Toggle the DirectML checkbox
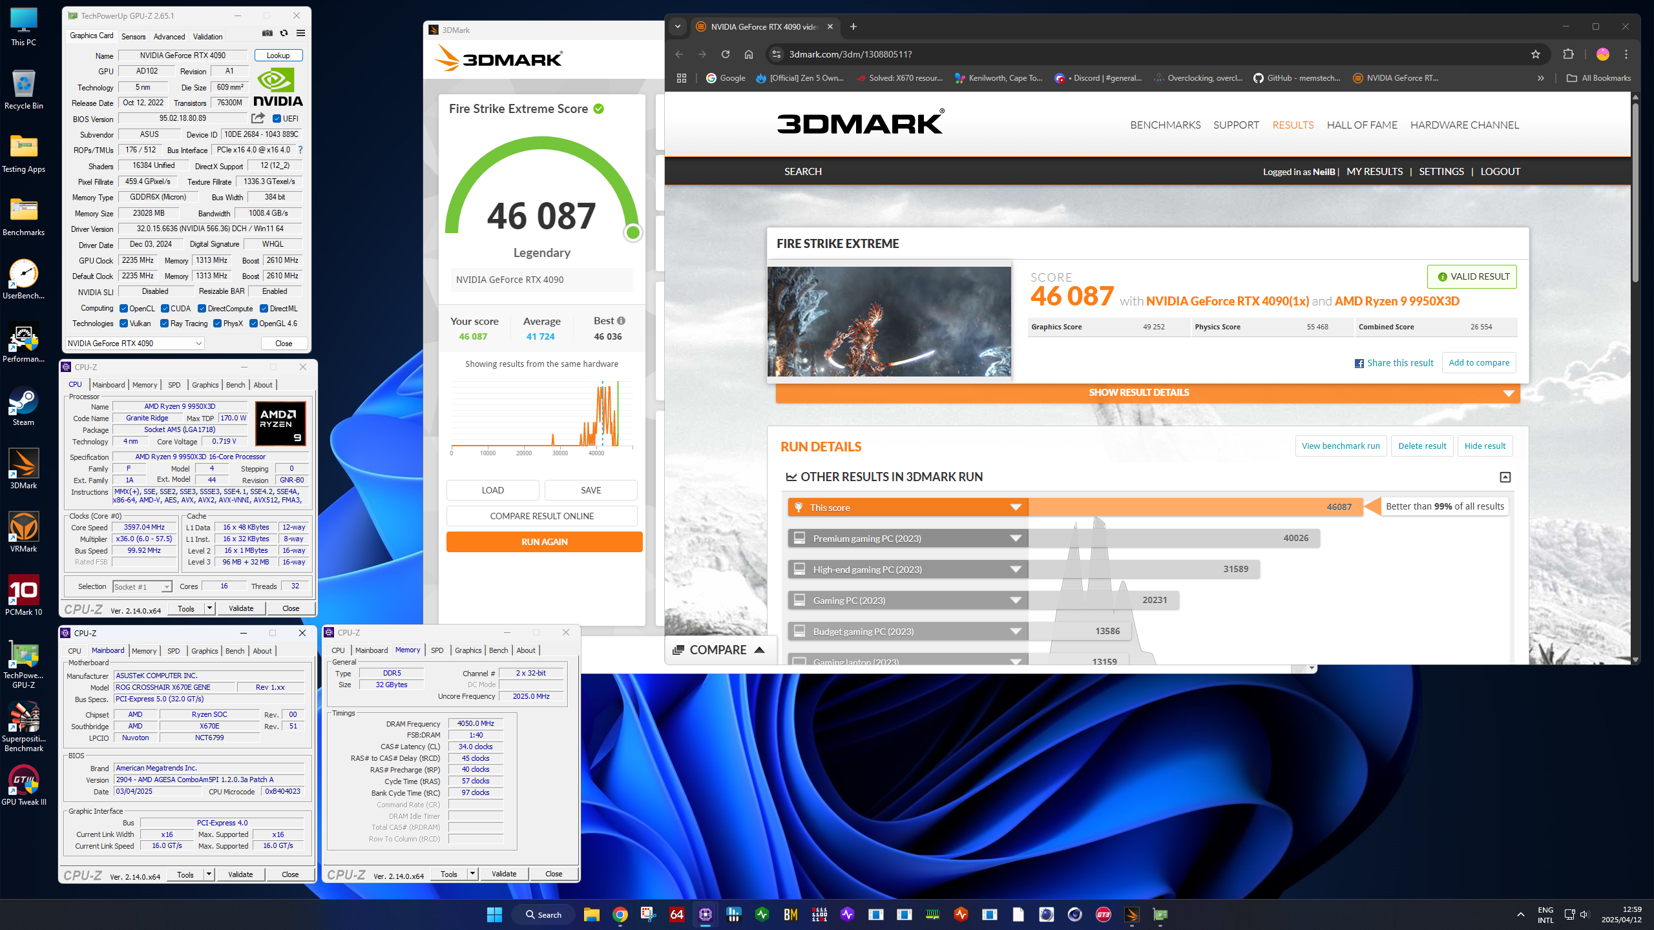The image size is (1654, 930). [264, 309]
